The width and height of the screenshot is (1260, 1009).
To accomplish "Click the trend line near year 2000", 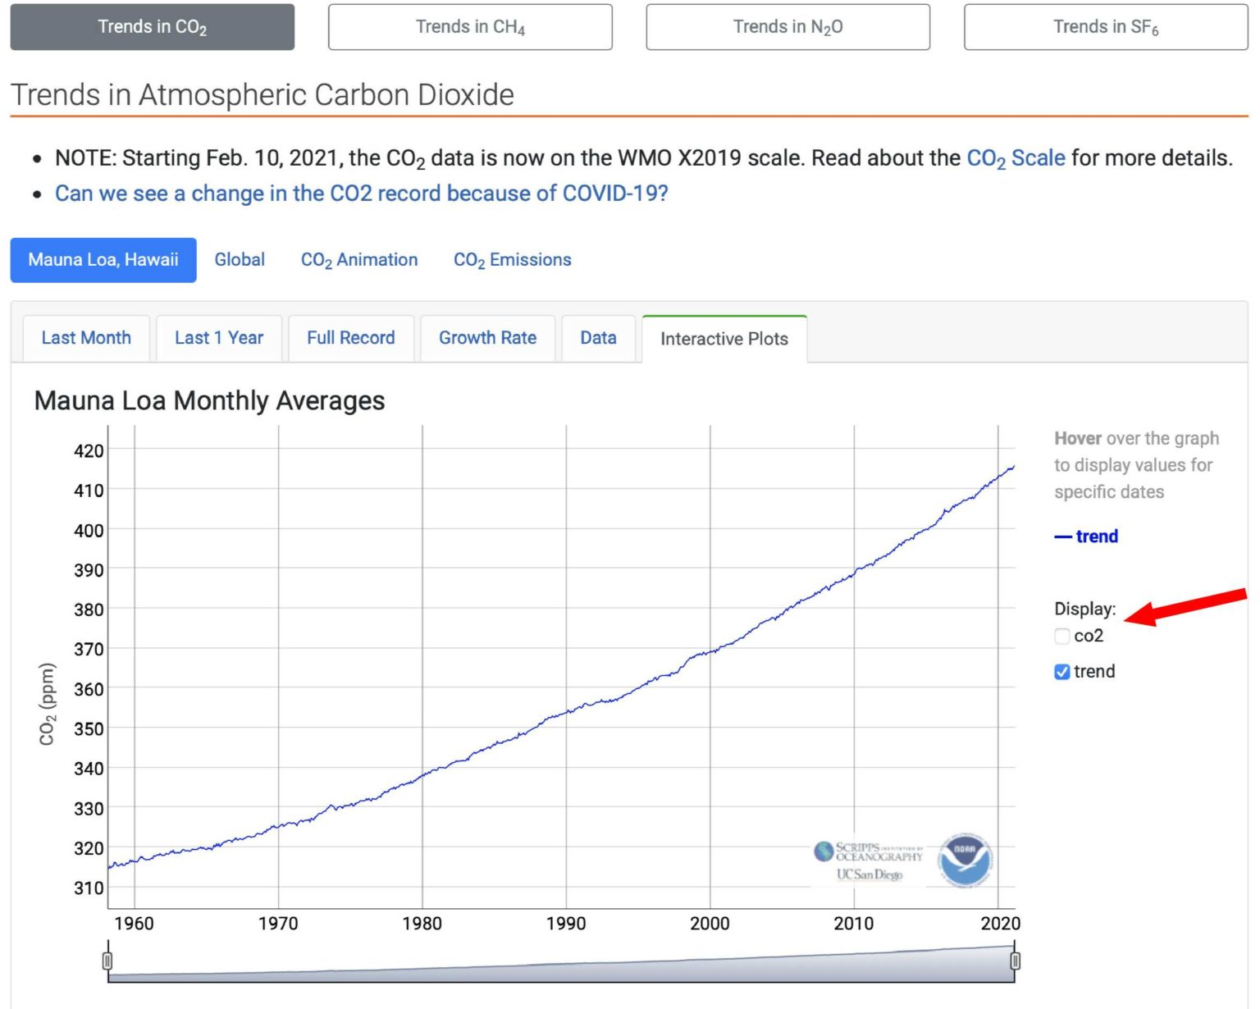I will 710,651.
